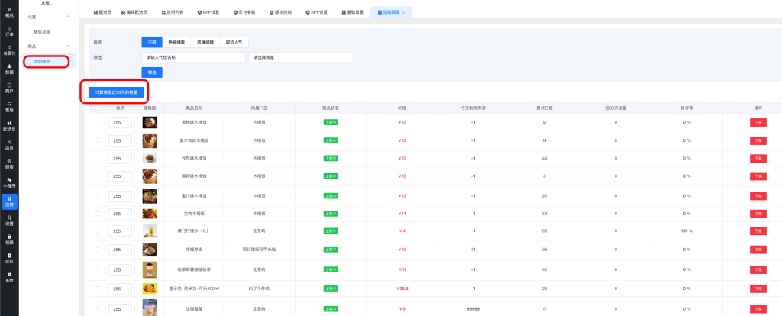Open the 请选择商家 merchant dropdown
Viewport: 782px width, 316px height.
301,57
